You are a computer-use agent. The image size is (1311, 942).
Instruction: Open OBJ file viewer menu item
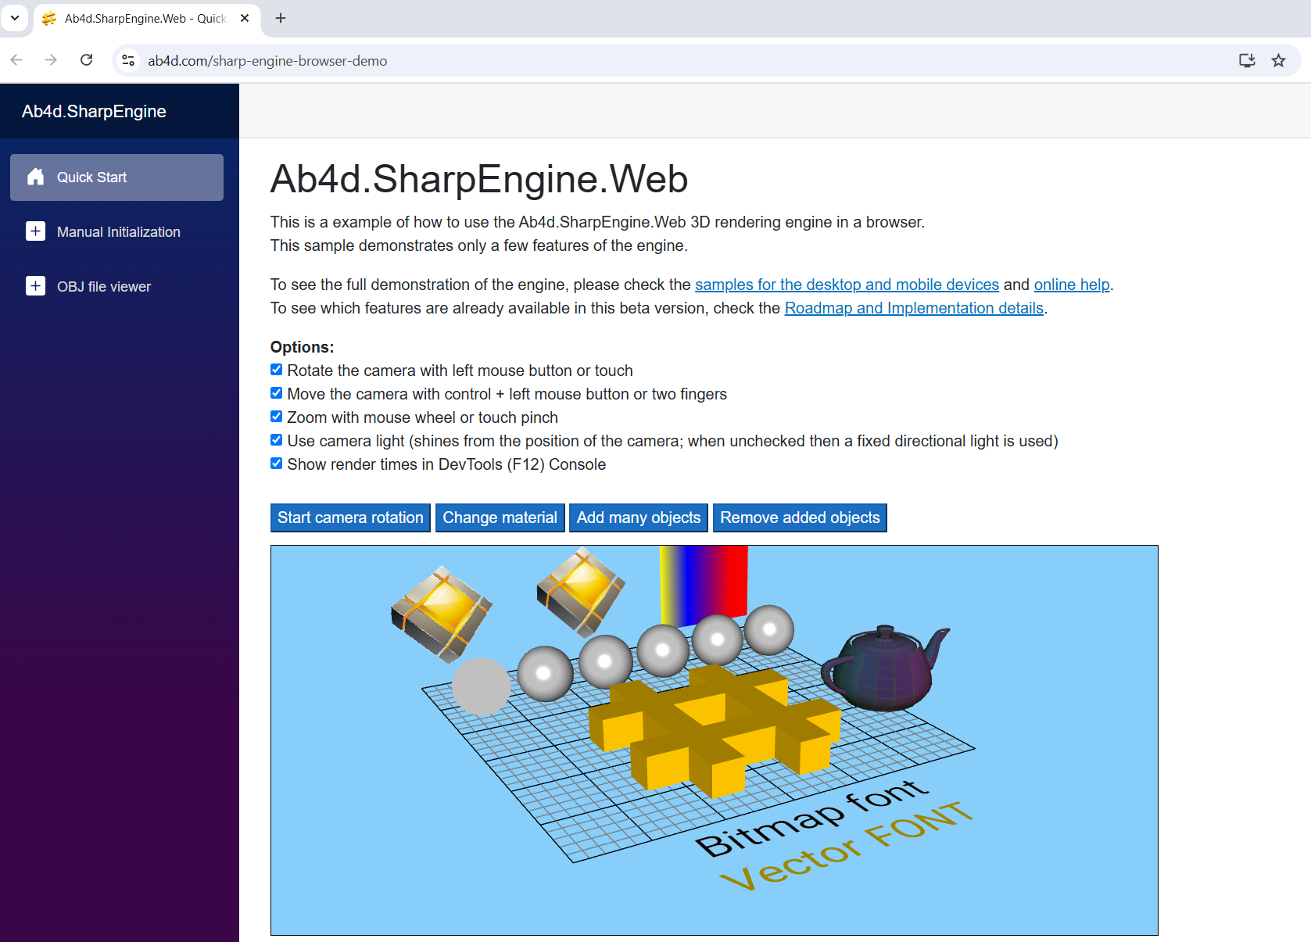(104, 287)
